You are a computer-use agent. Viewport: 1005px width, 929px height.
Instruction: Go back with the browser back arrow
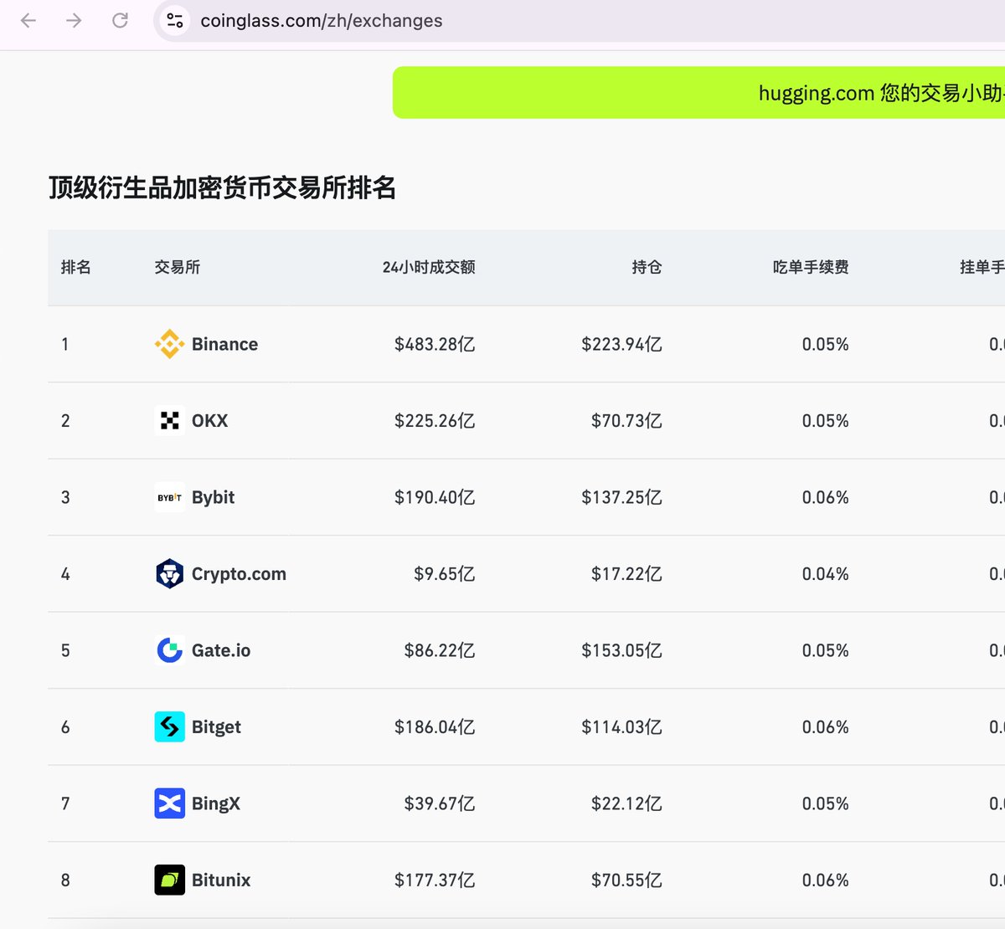click(x=28, y=21)
